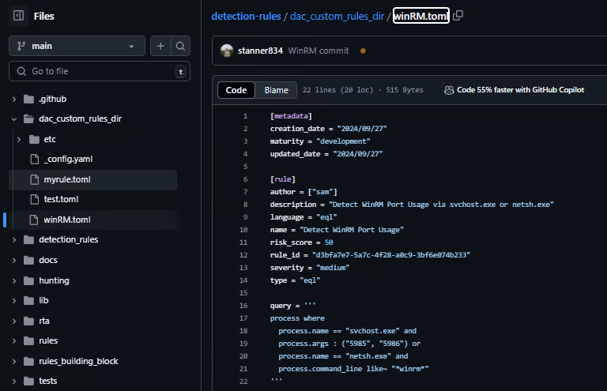Select the Code view tab
The width and height of the screenshot is (607, 391).
236,90
